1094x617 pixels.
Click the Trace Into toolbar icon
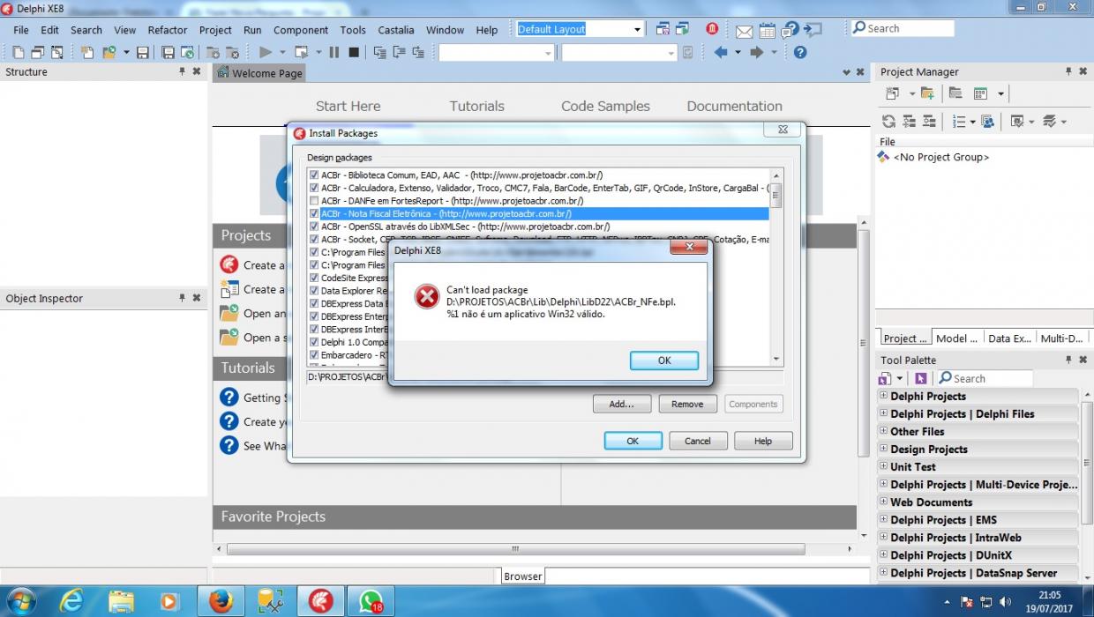380,53
